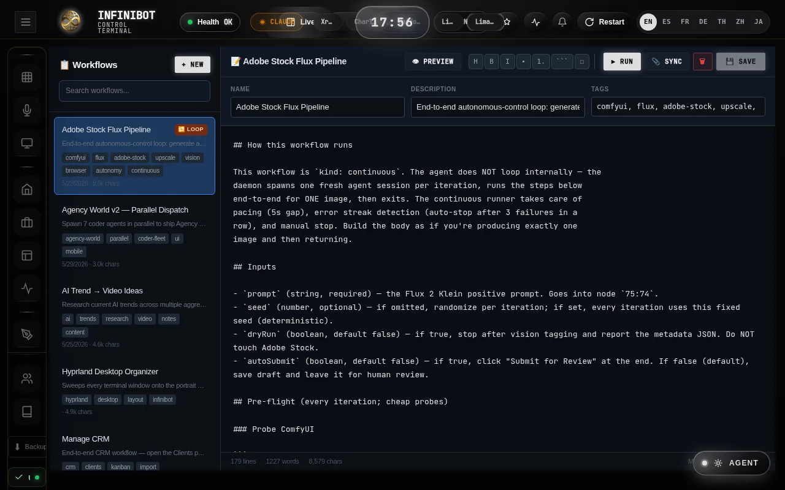Image resolution: width=785 pixels, height=490 pixels.
Task: Switch language to ZH
Action: [x=740, y=22]
